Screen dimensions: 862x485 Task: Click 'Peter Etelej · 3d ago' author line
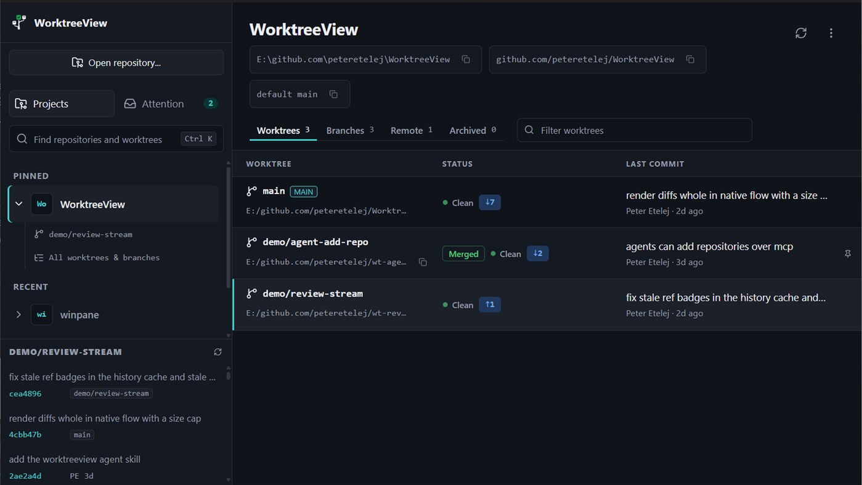click(x=664, y=262)
